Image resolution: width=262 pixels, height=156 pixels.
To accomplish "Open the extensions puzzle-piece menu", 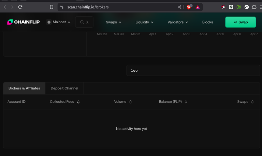I will pos(254,7).
